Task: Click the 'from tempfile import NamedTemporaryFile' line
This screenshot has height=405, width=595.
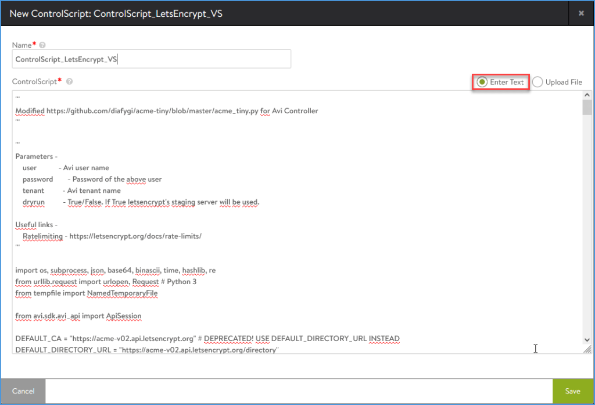Action: click(86, 293)
